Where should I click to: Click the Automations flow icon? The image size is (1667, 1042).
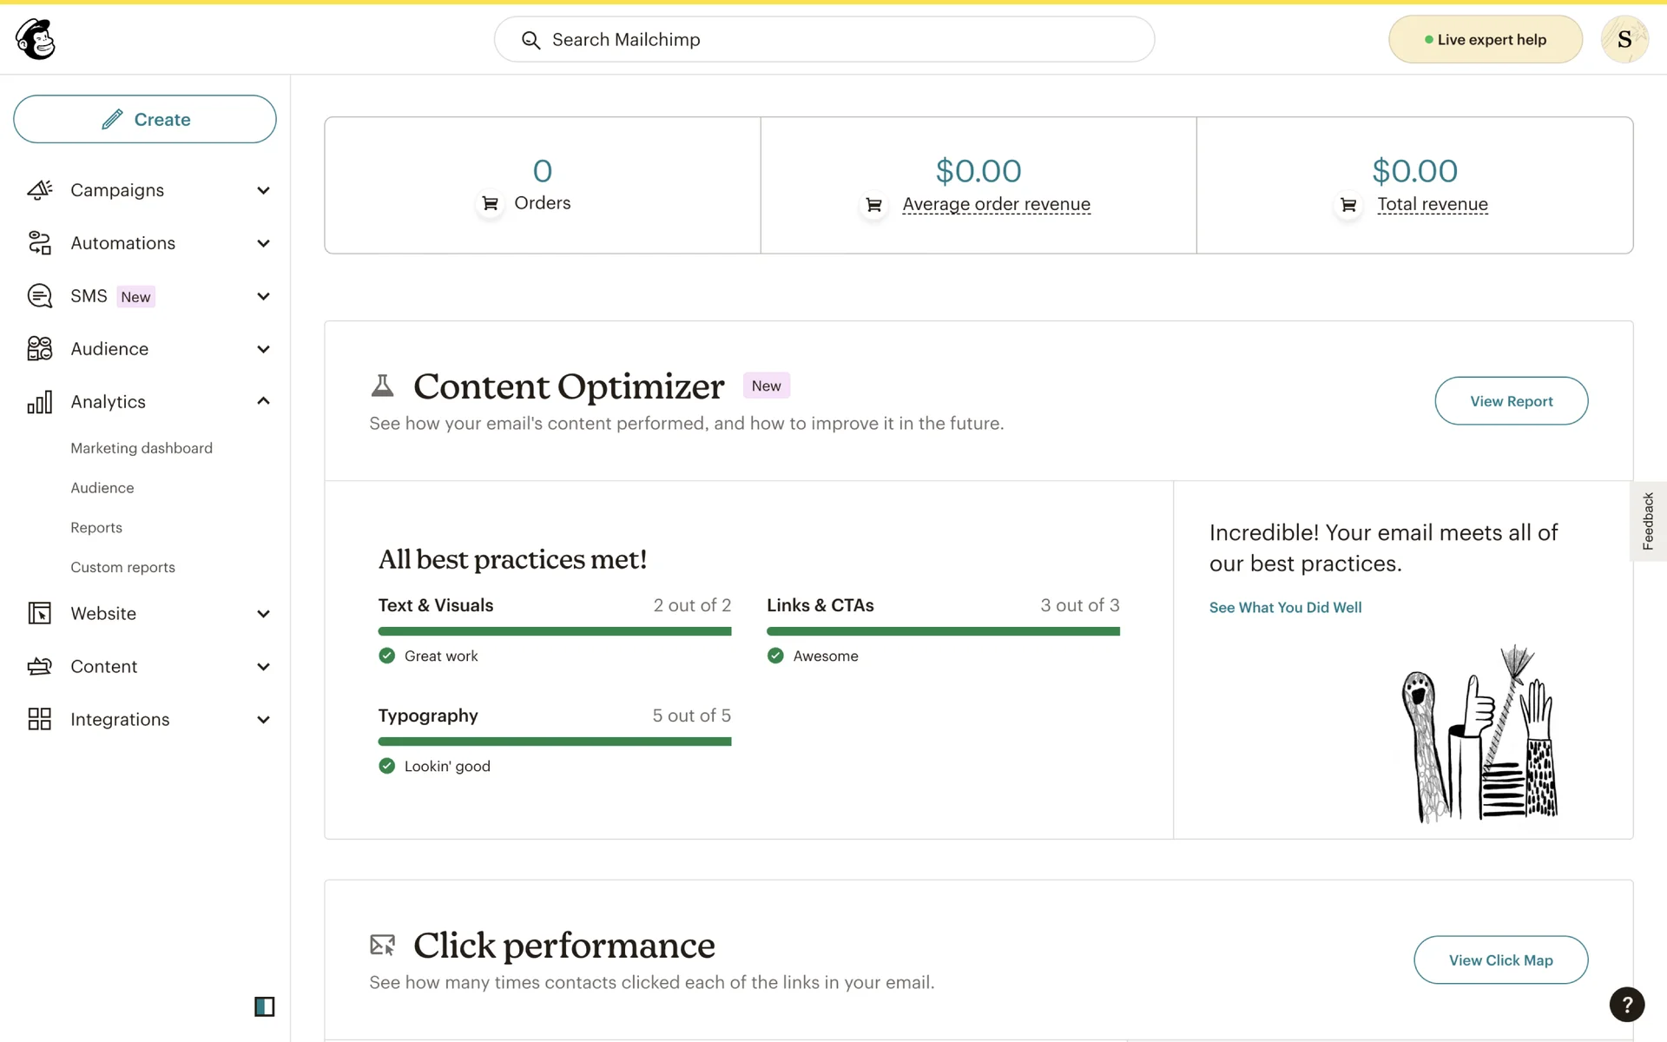(x=40, y=243)
